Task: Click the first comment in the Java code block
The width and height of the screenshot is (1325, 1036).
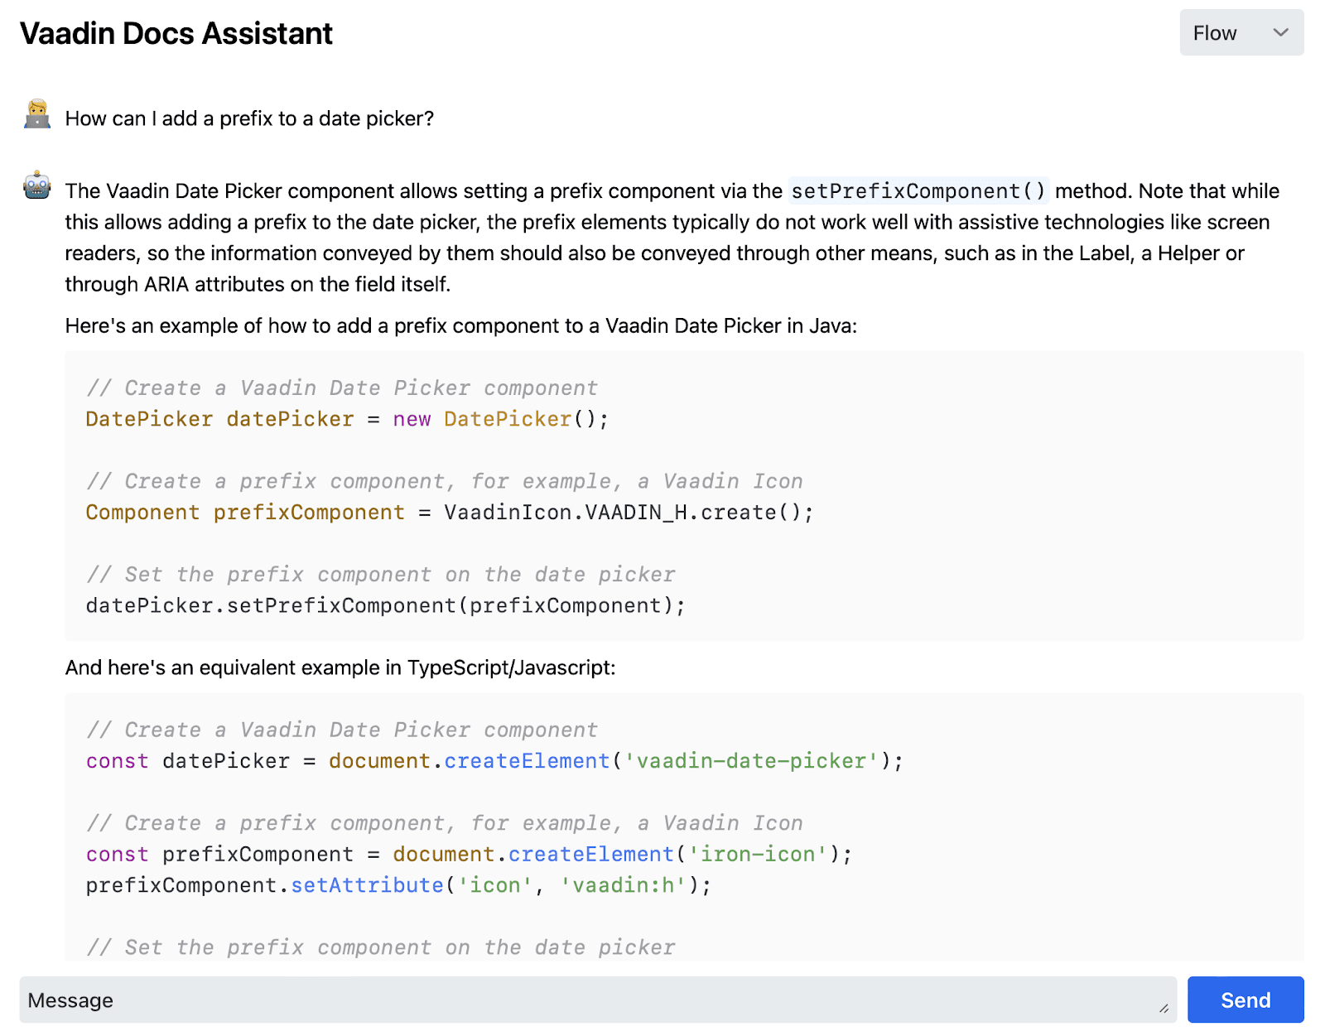Action: [x=341, y=388]
